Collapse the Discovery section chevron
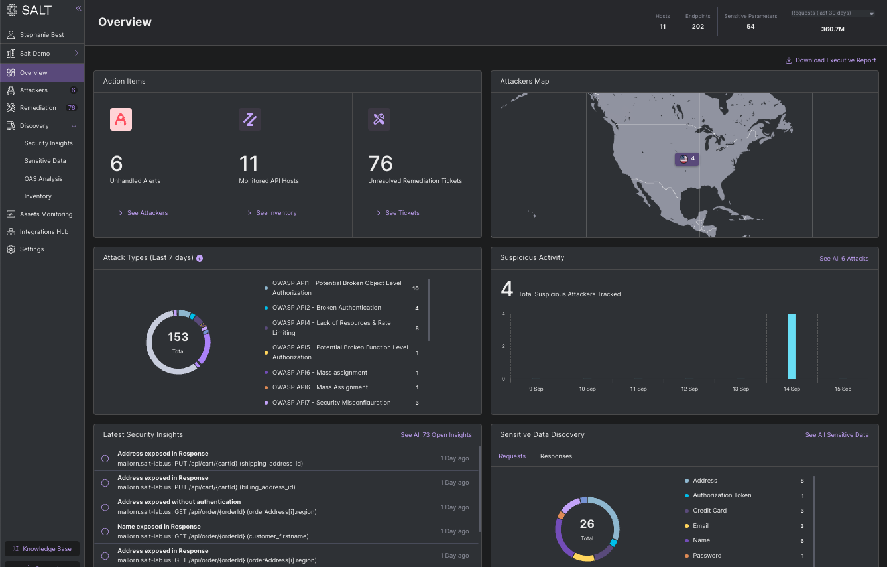The height and width of the screenshot is (567, 887). point(74,126)
